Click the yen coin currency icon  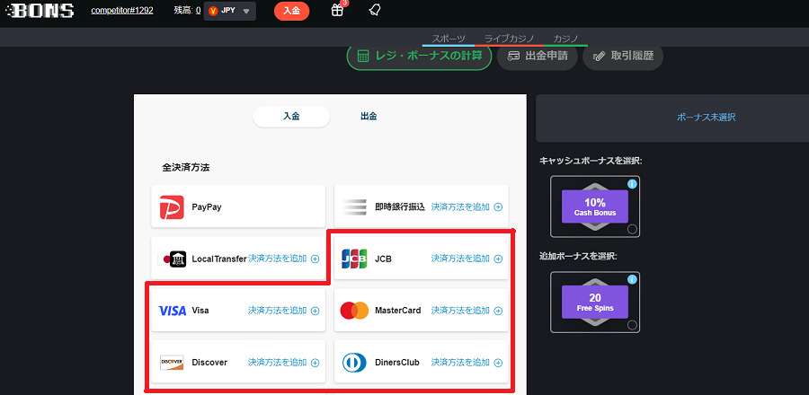click(213, 11)
